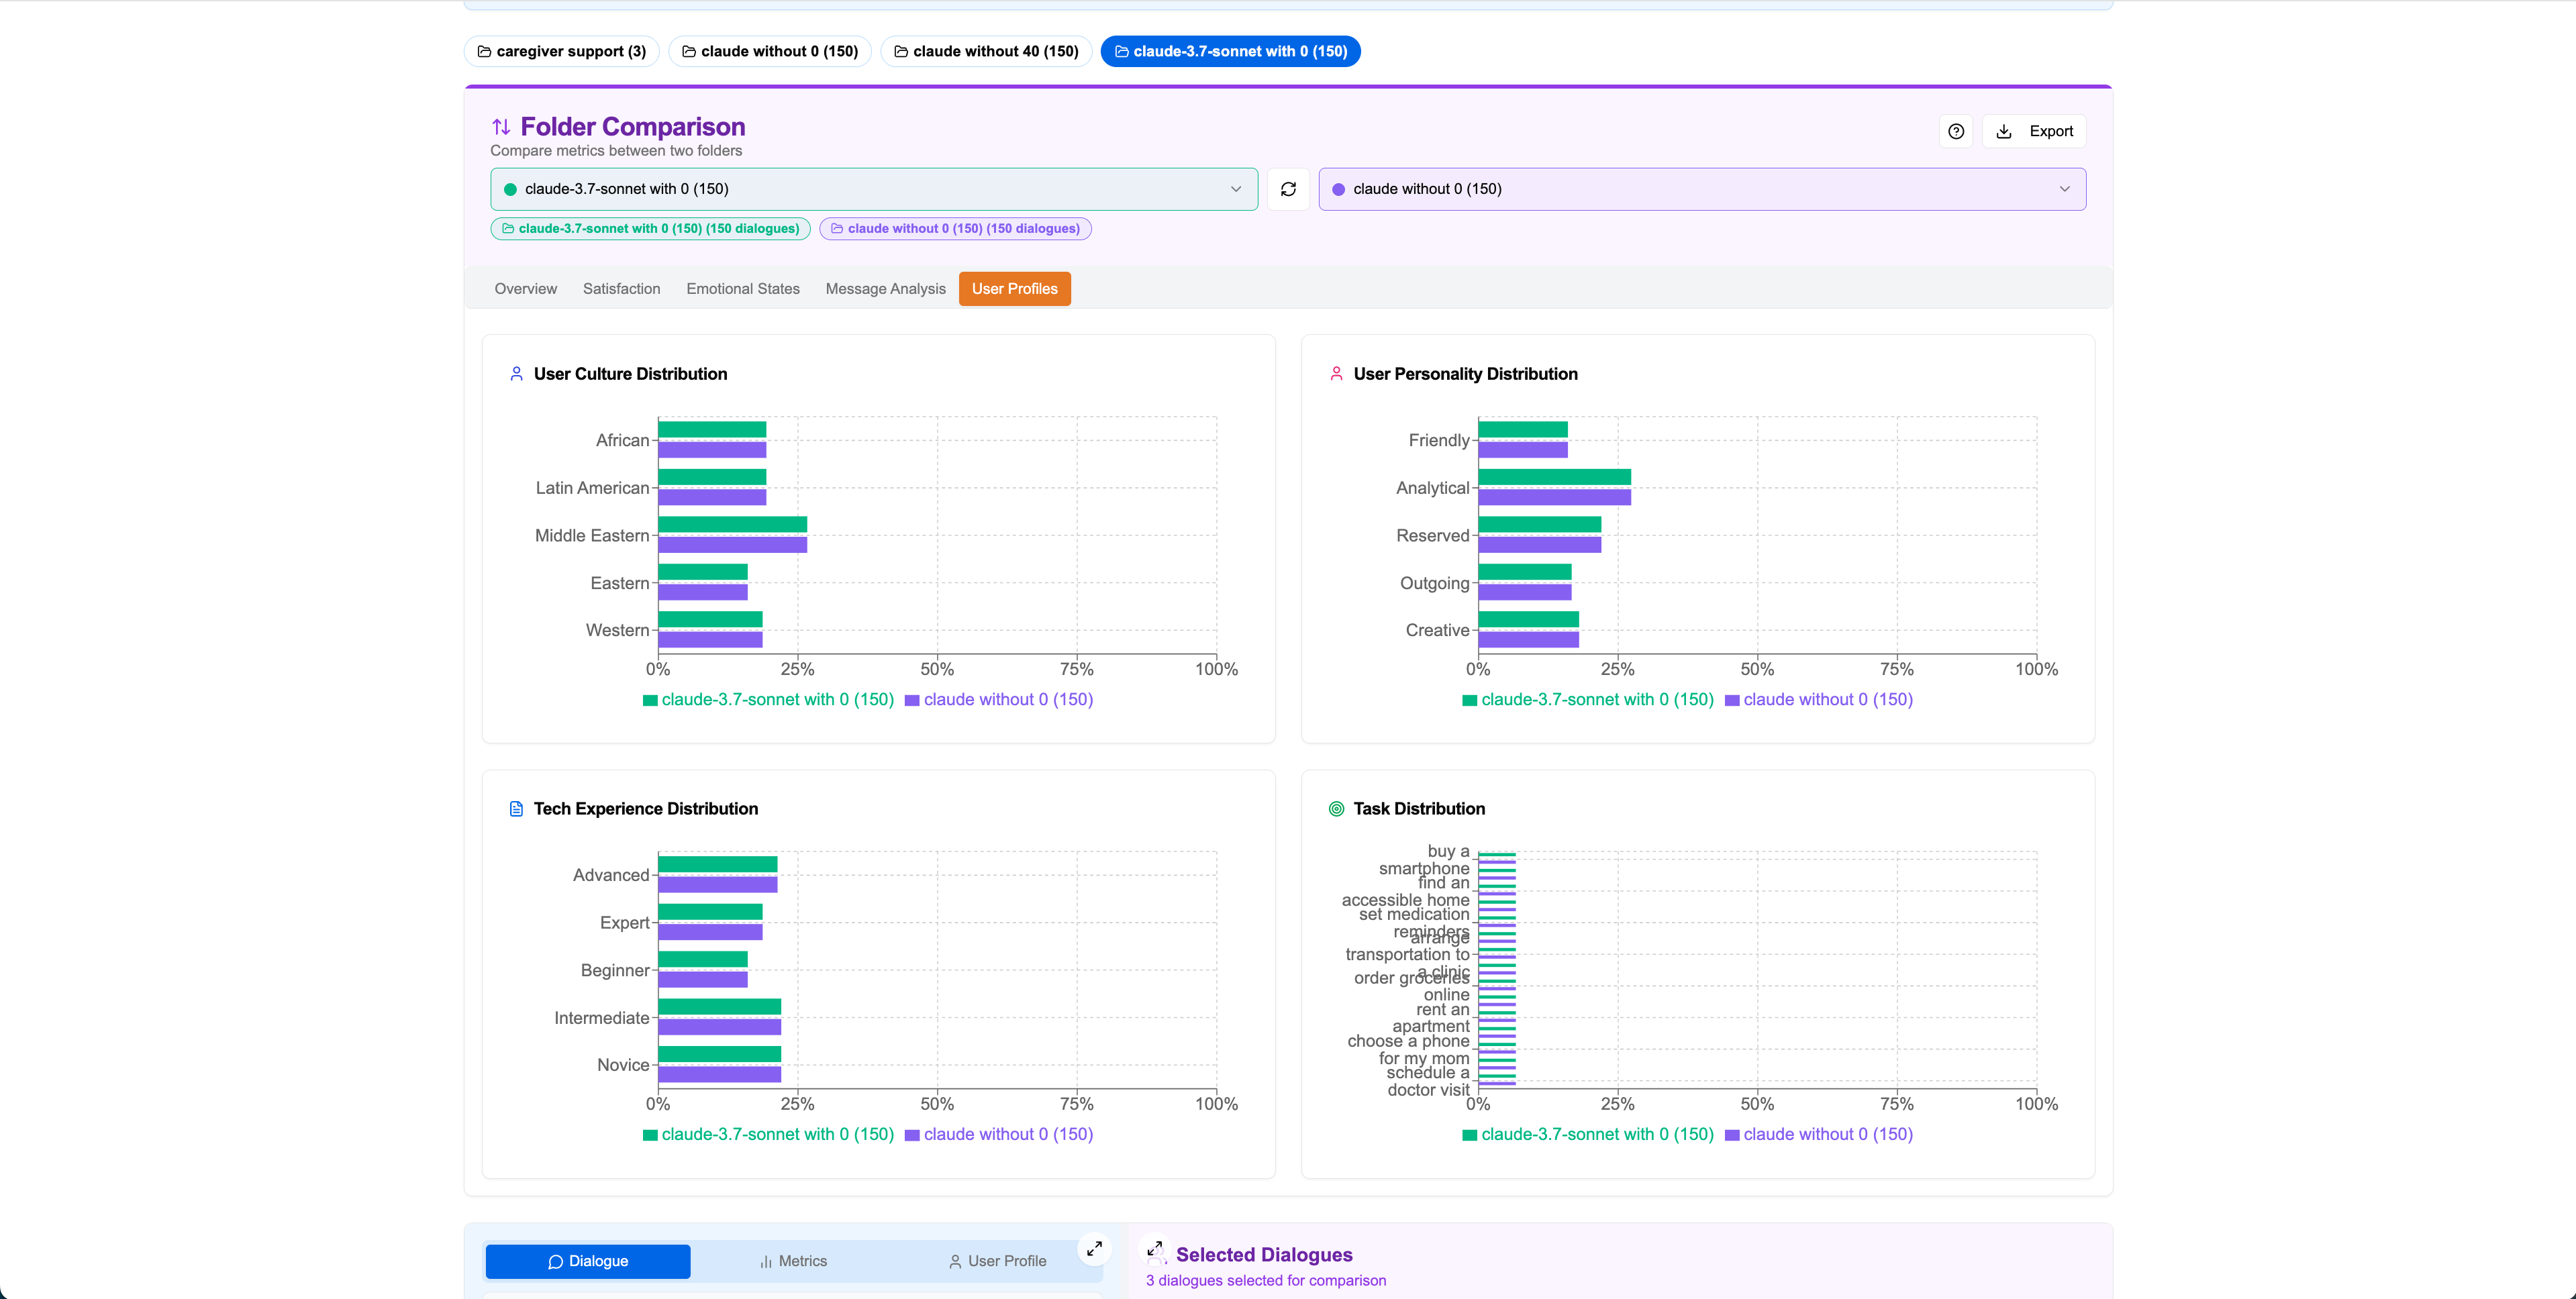Click the African label in culture chart
This screenshot has width=2576, height=1299.
622,440
